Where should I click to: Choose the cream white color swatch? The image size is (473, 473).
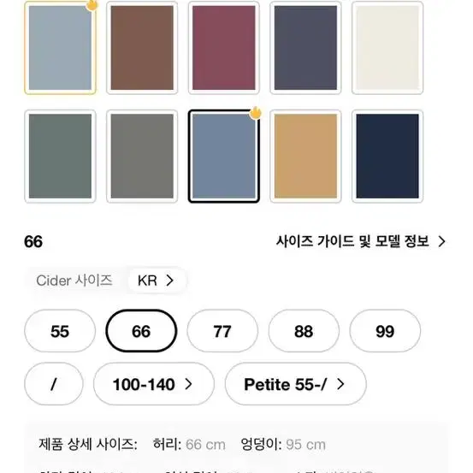(x=387, y=48)
